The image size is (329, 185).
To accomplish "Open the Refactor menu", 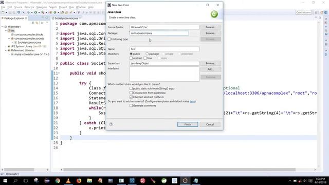I will [29, 7].
